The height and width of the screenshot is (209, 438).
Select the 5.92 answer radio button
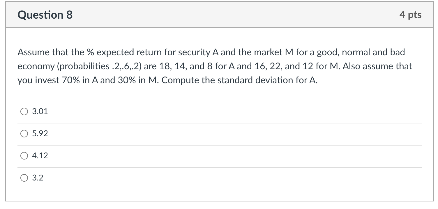[24, 134]
